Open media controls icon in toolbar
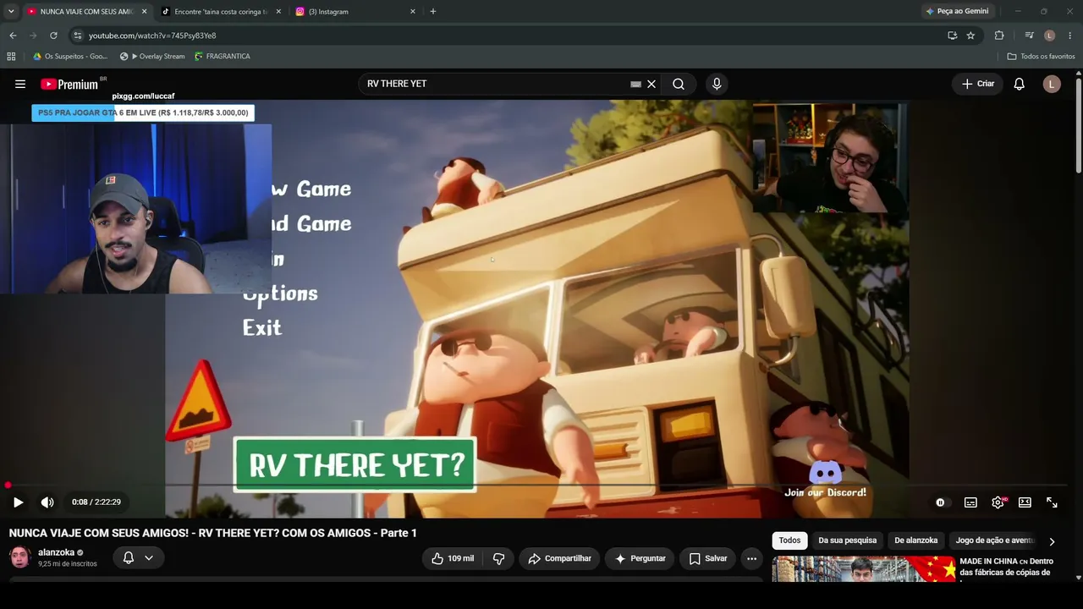The height and width of the screenshot is (609, 1083). click(x=1029, y=36)
